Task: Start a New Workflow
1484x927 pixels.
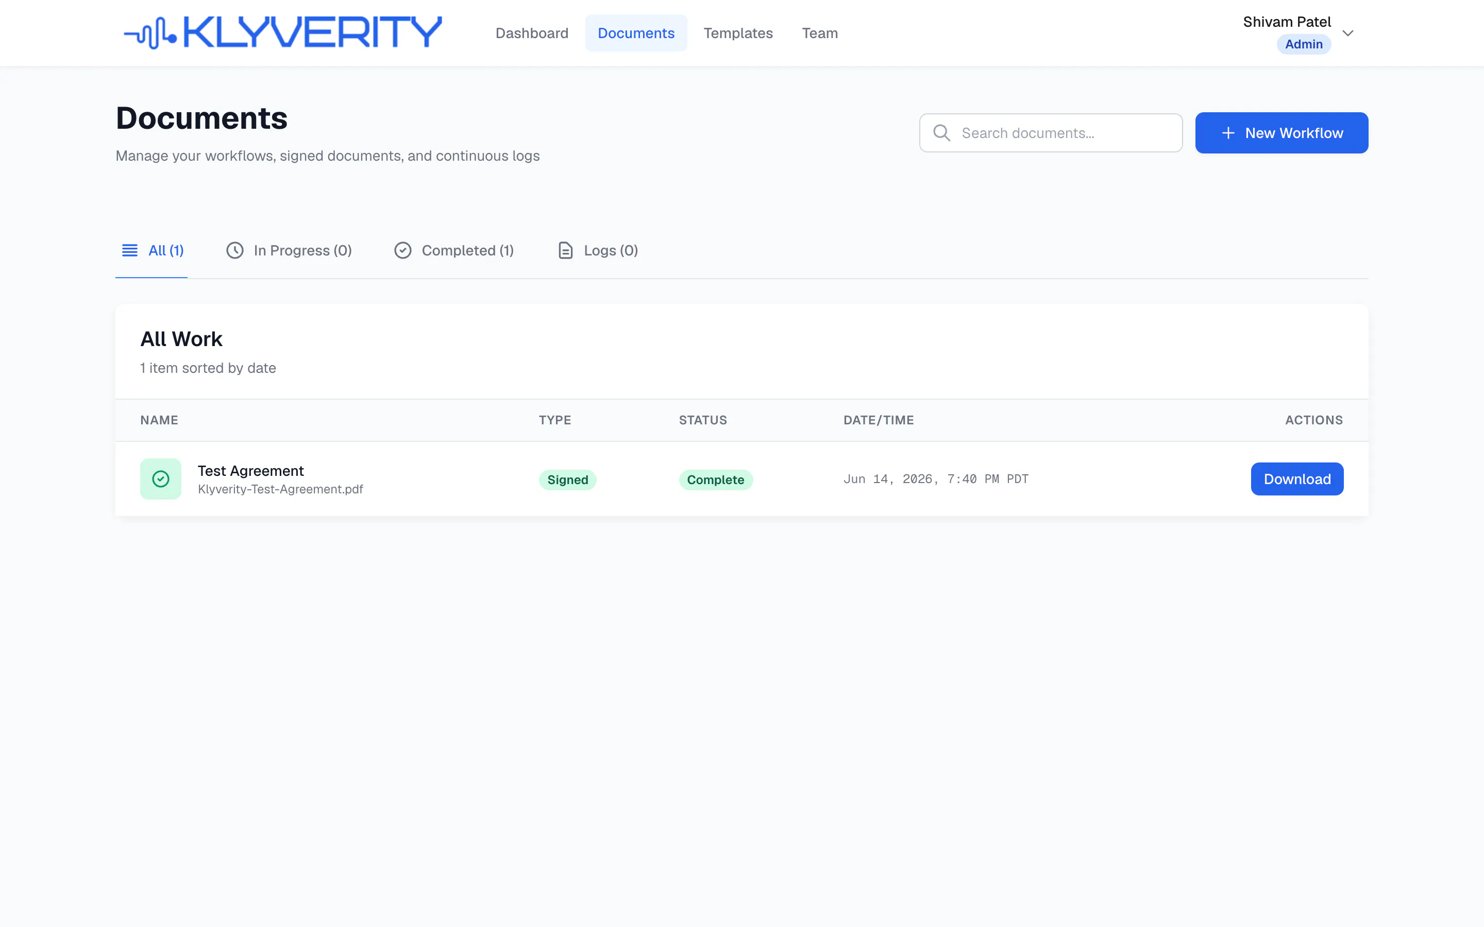Action: (x=1281, y=133)
